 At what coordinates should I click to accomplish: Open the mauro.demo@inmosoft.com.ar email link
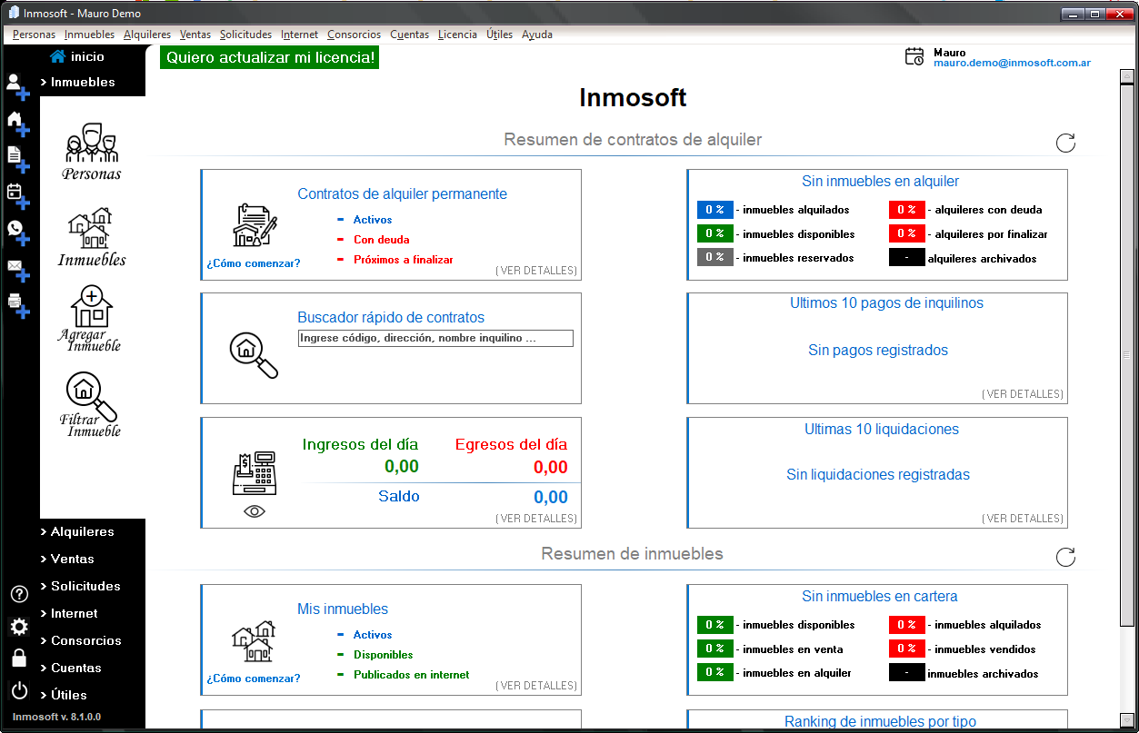pyautogui.click(x=1012, y=64)
